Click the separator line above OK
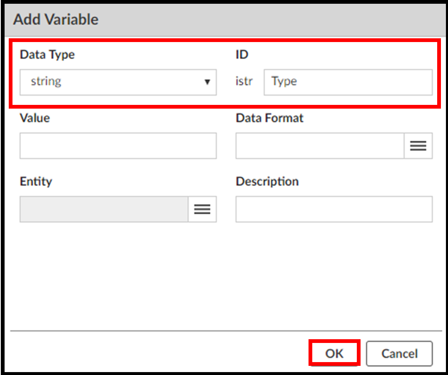Viewport: 448px width, 375px height. point(226,331)
